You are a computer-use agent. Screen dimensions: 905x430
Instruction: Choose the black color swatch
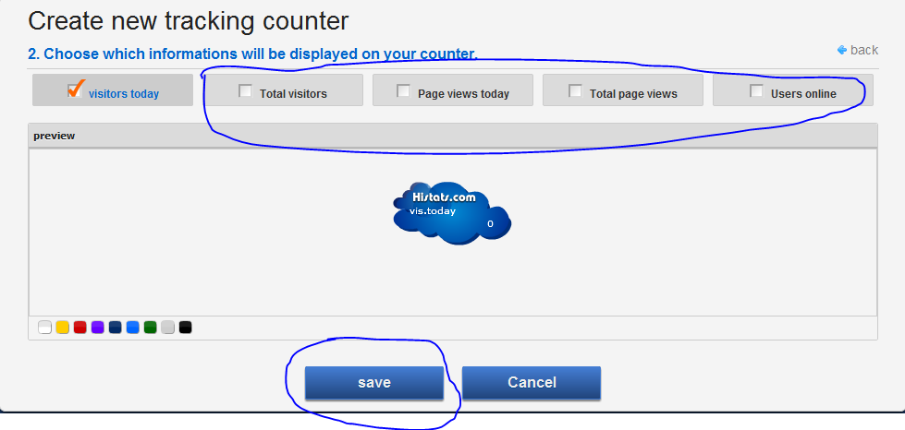coord(185,328)
